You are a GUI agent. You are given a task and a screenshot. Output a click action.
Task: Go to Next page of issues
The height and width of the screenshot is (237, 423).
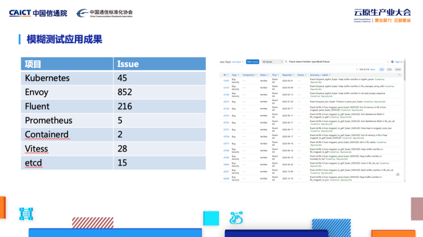click(373, 69)
